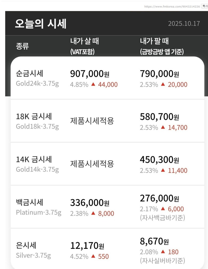The width and height of the screenshot is (208, 269).
Task: Click the 내가 살 때 column header
Action: pos(85,41)
